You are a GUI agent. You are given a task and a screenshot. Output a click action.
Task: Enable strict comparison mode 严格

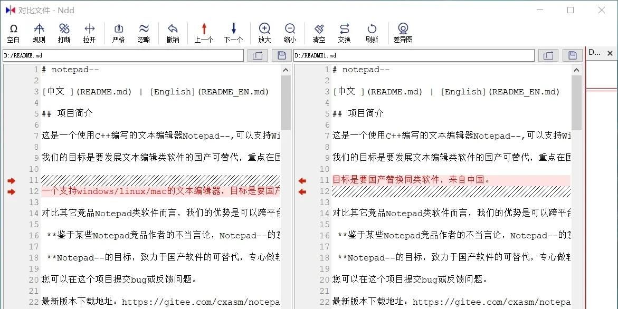tap(119, 32)
